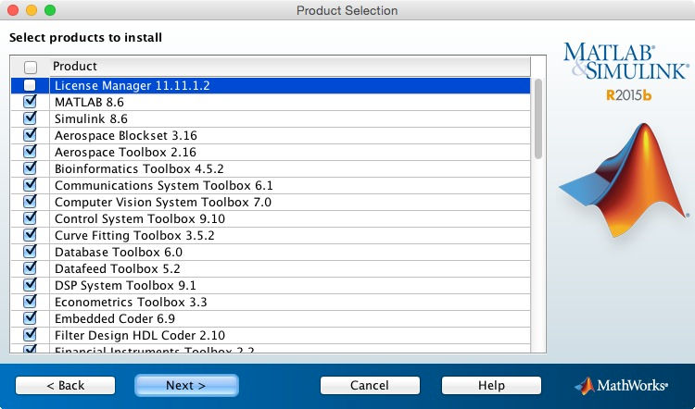Image resolution: width=695 pixels, height=409 pixels.
Task: Uncheck Communications System Toolbox 6.1 checkbox
Action: coord(30,185)
